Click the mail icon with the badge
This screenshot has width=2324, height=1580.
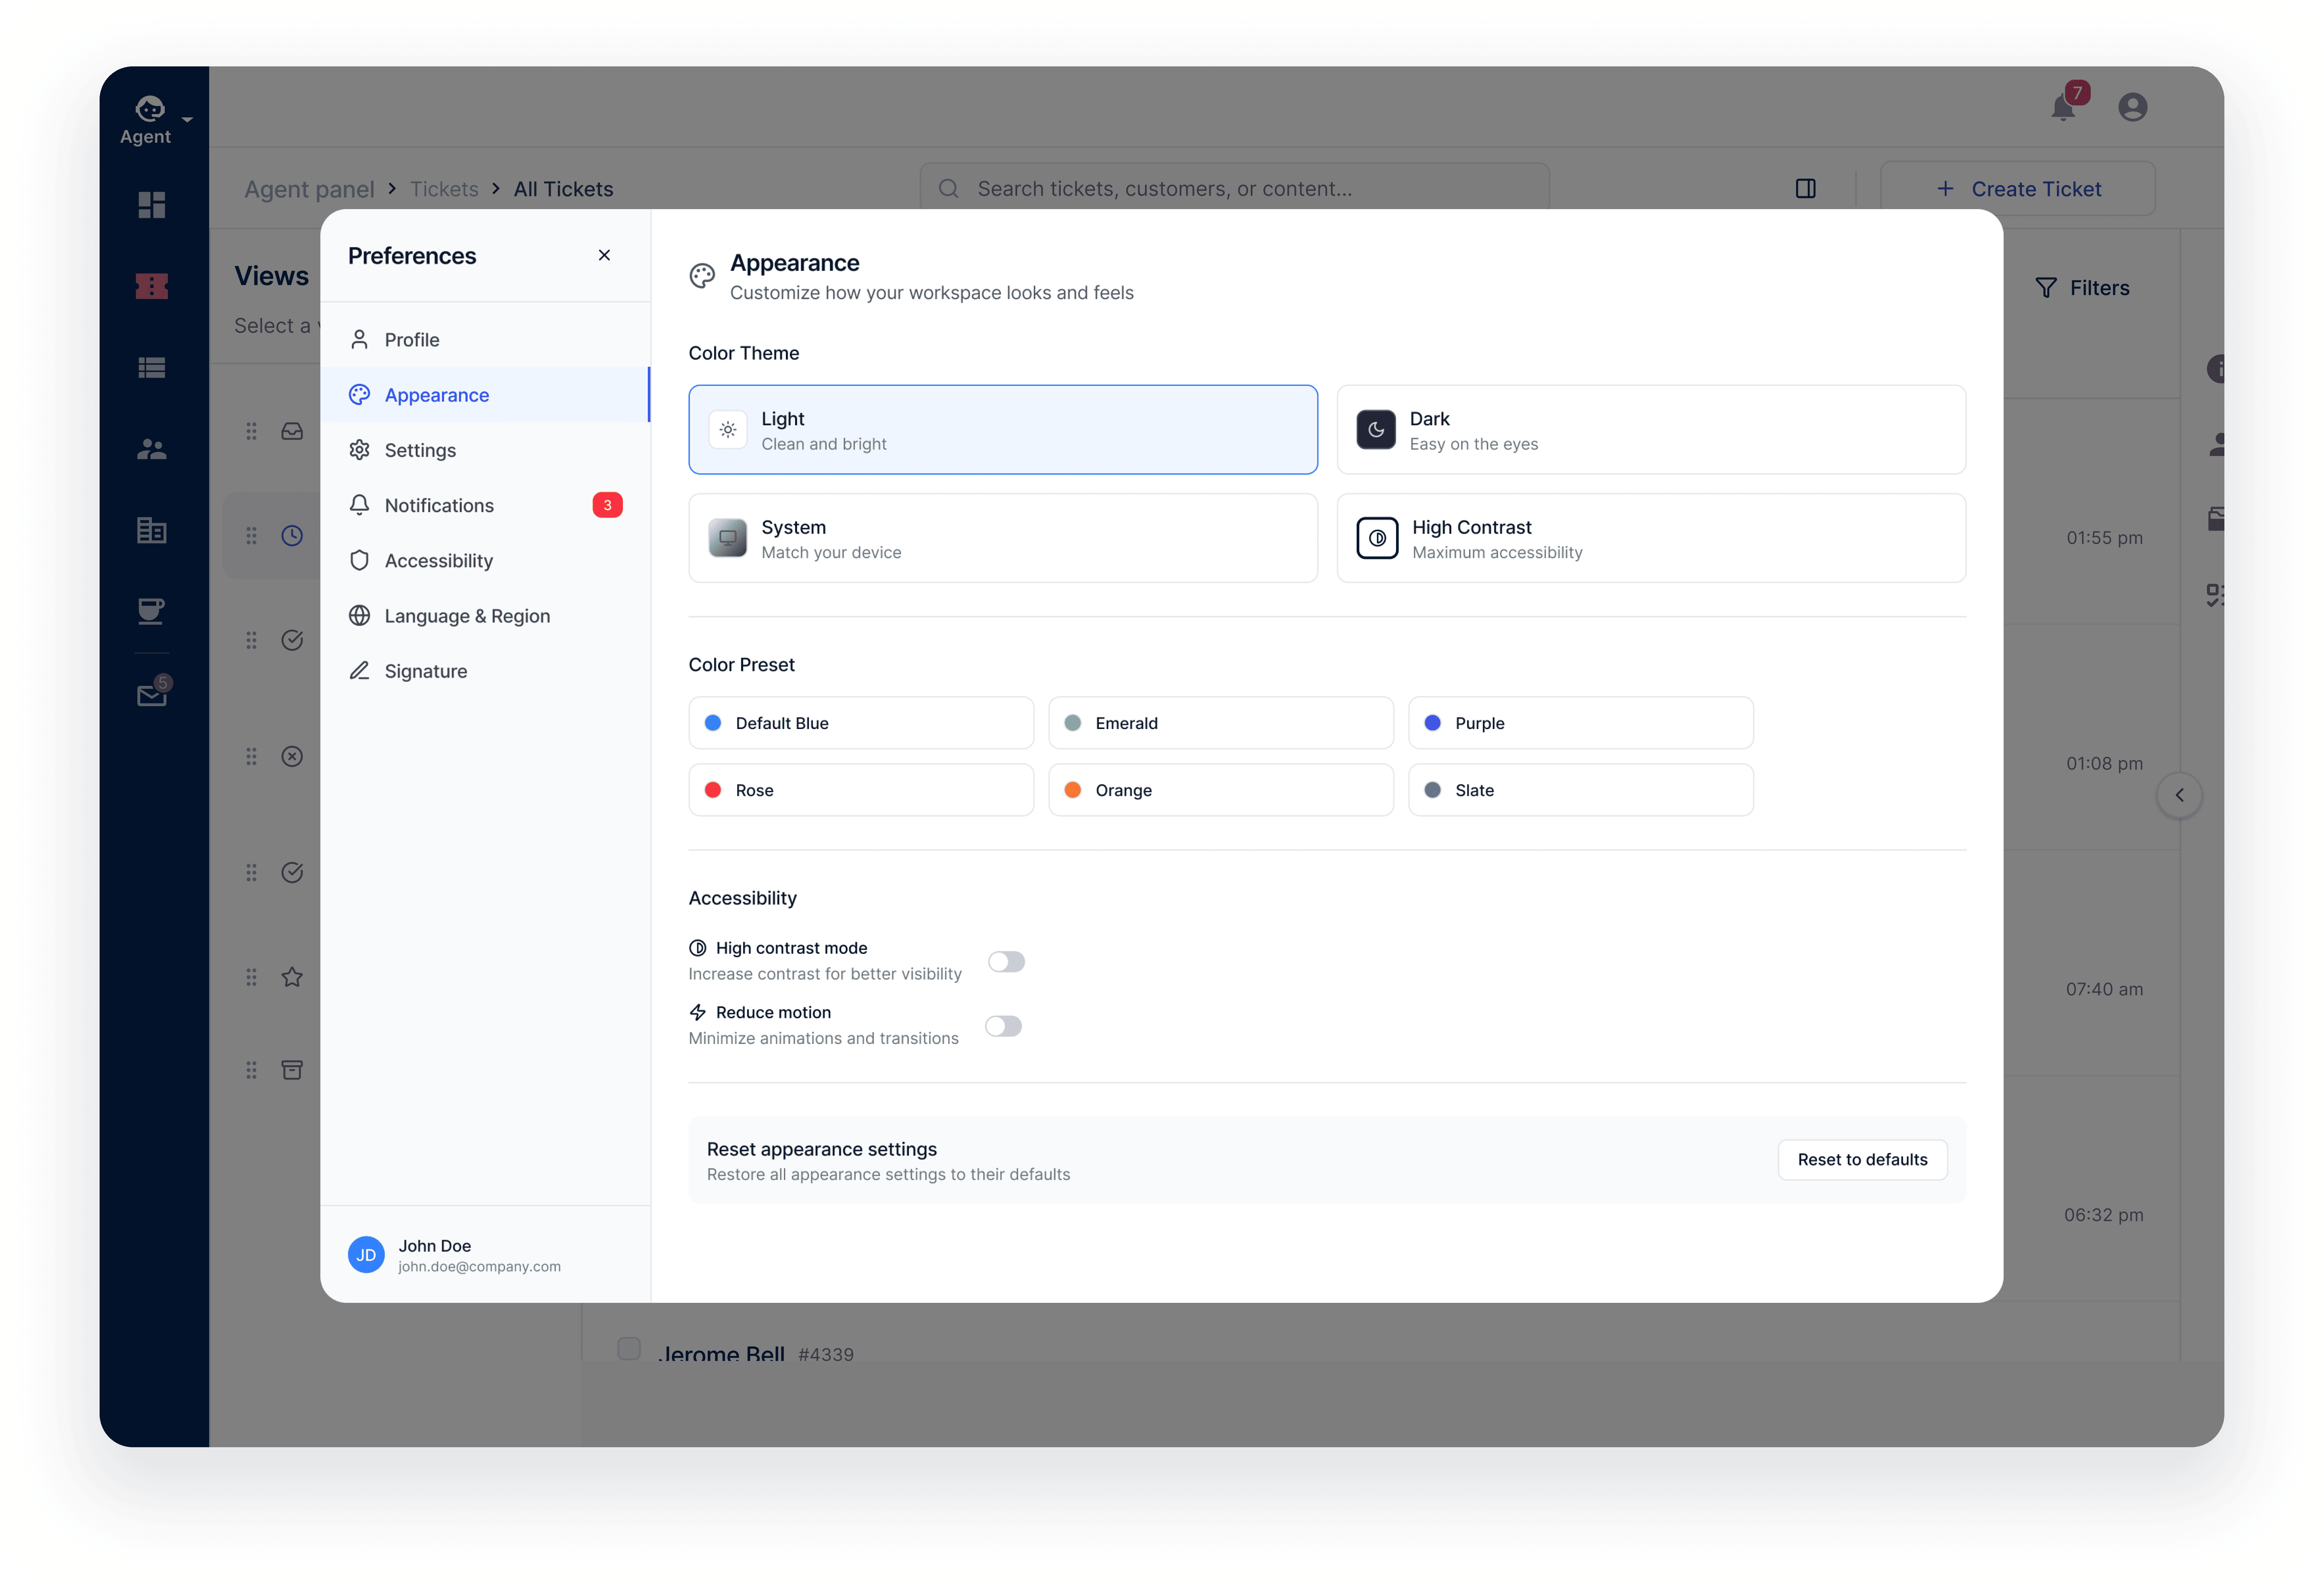tap(152, 695)
